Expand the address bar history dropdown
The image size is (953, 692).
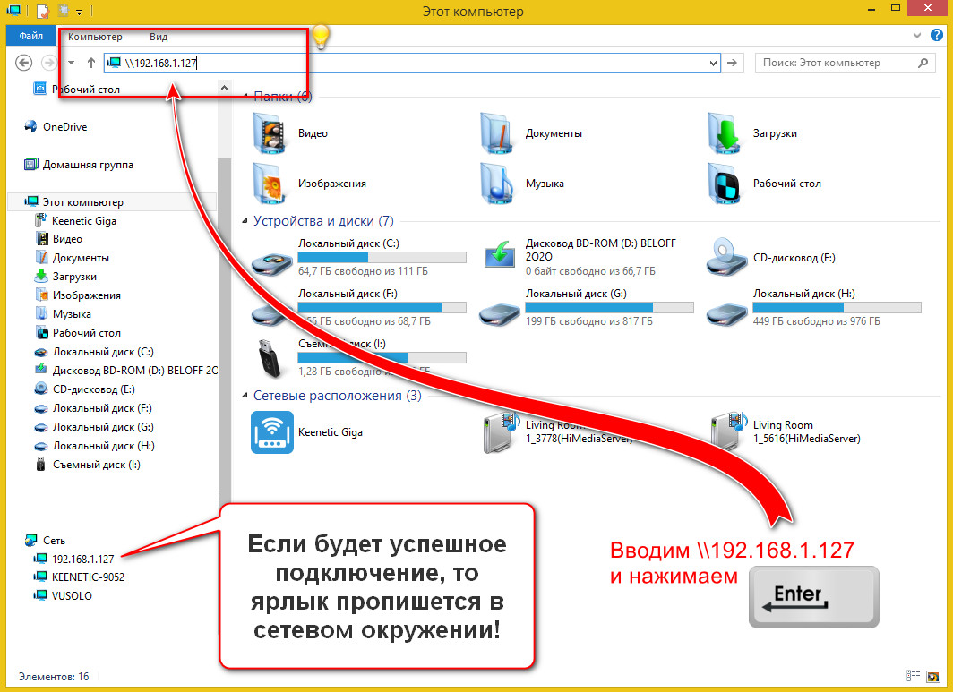tap(714, 63)
